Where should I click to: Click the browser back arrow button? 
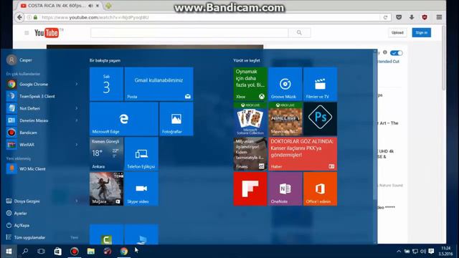(x=19, y=17)
